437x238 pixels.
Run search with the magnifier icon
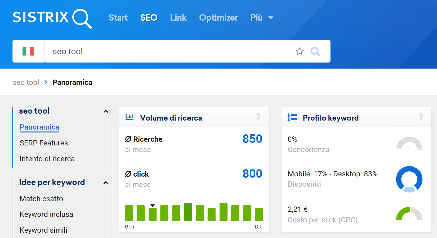coord(315,52)
